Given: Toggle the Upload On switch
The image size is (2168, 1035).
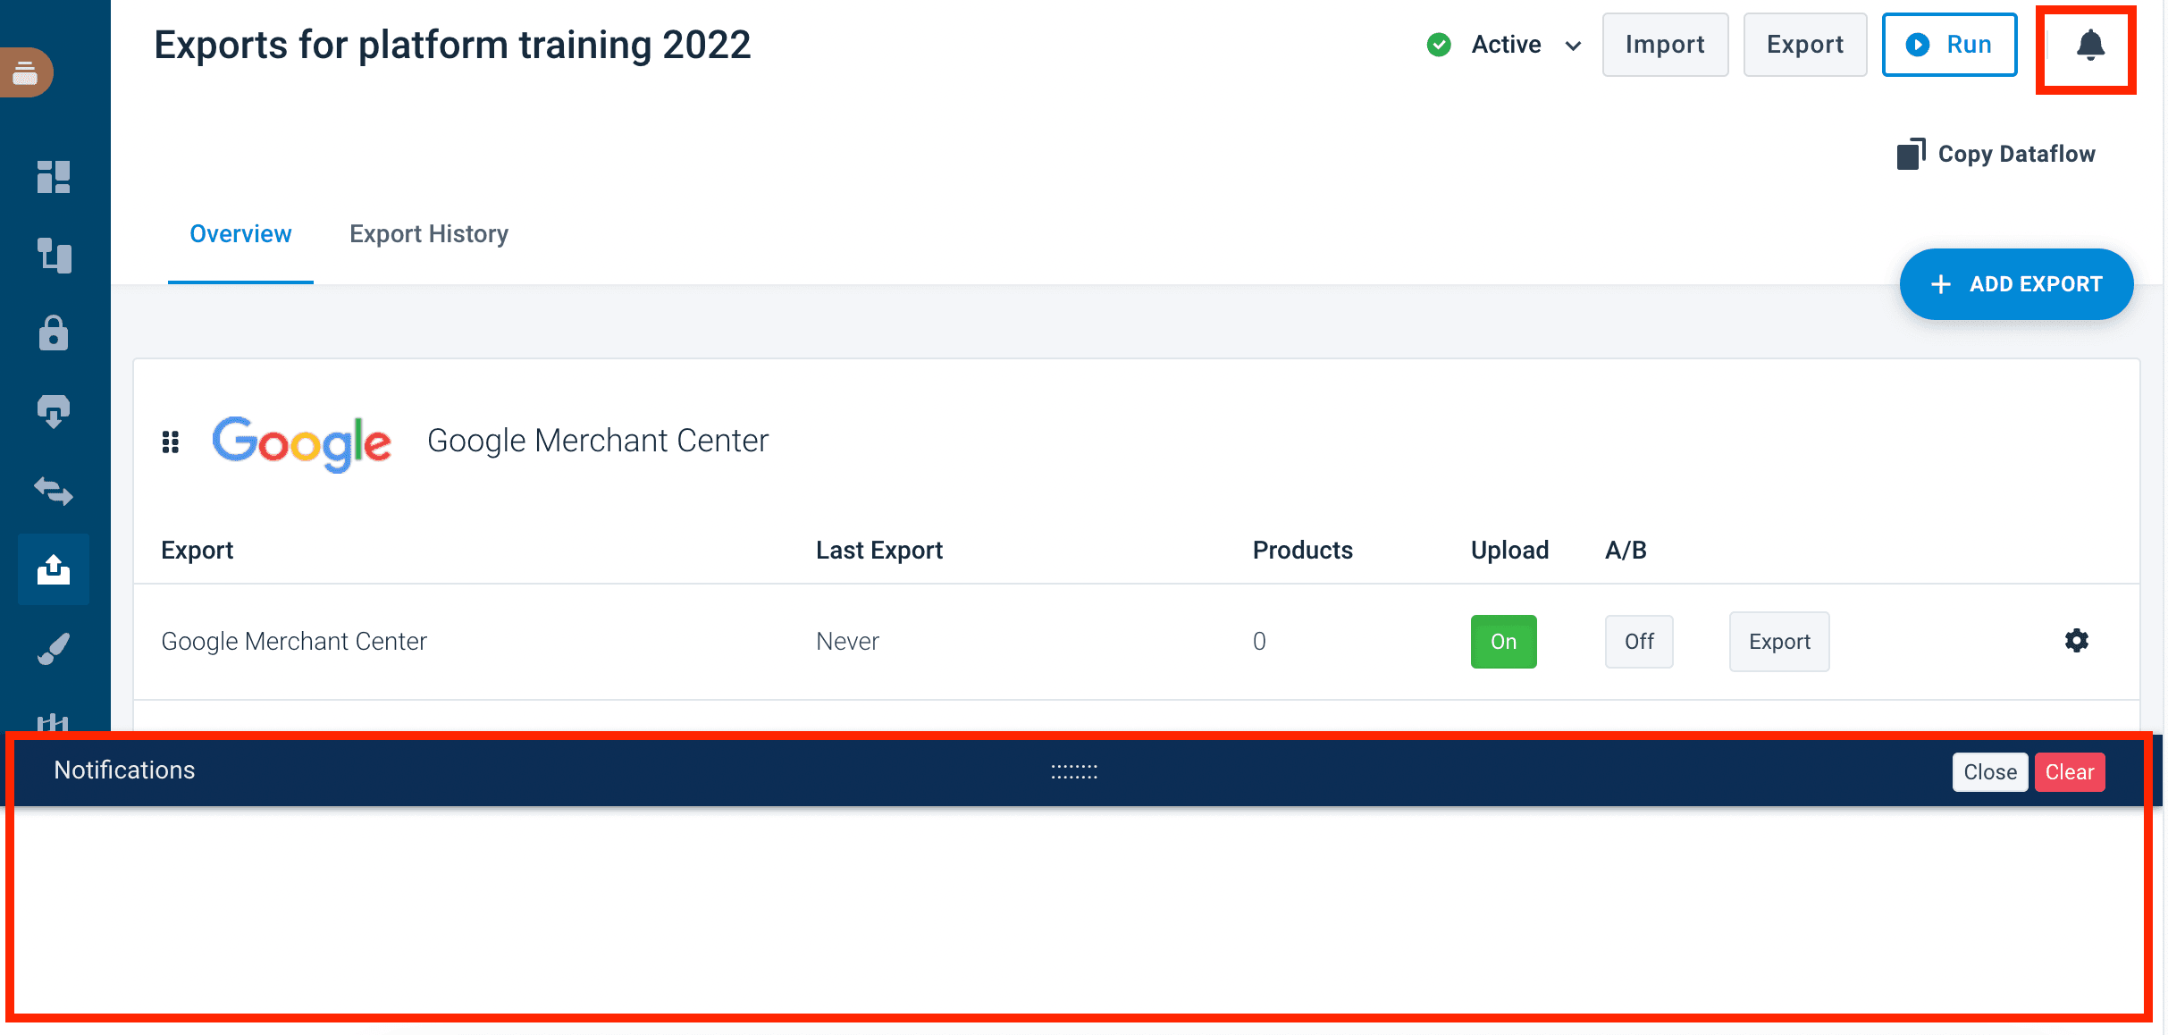Looking at the screenshot, I should [1503, 642].
